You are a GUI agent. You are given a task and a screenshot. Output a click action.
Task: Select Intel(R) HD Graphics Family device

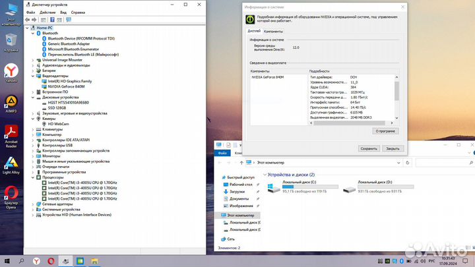70,82
